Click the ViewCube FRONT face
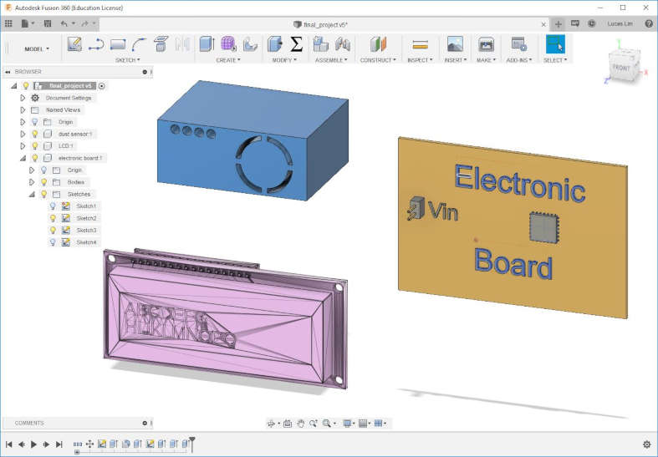The image size is (658, 457). click(621, 68)
